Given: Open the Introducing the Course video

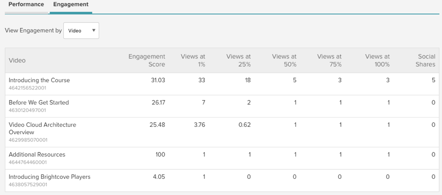Looking at the screenshot, I should (39, 80).
